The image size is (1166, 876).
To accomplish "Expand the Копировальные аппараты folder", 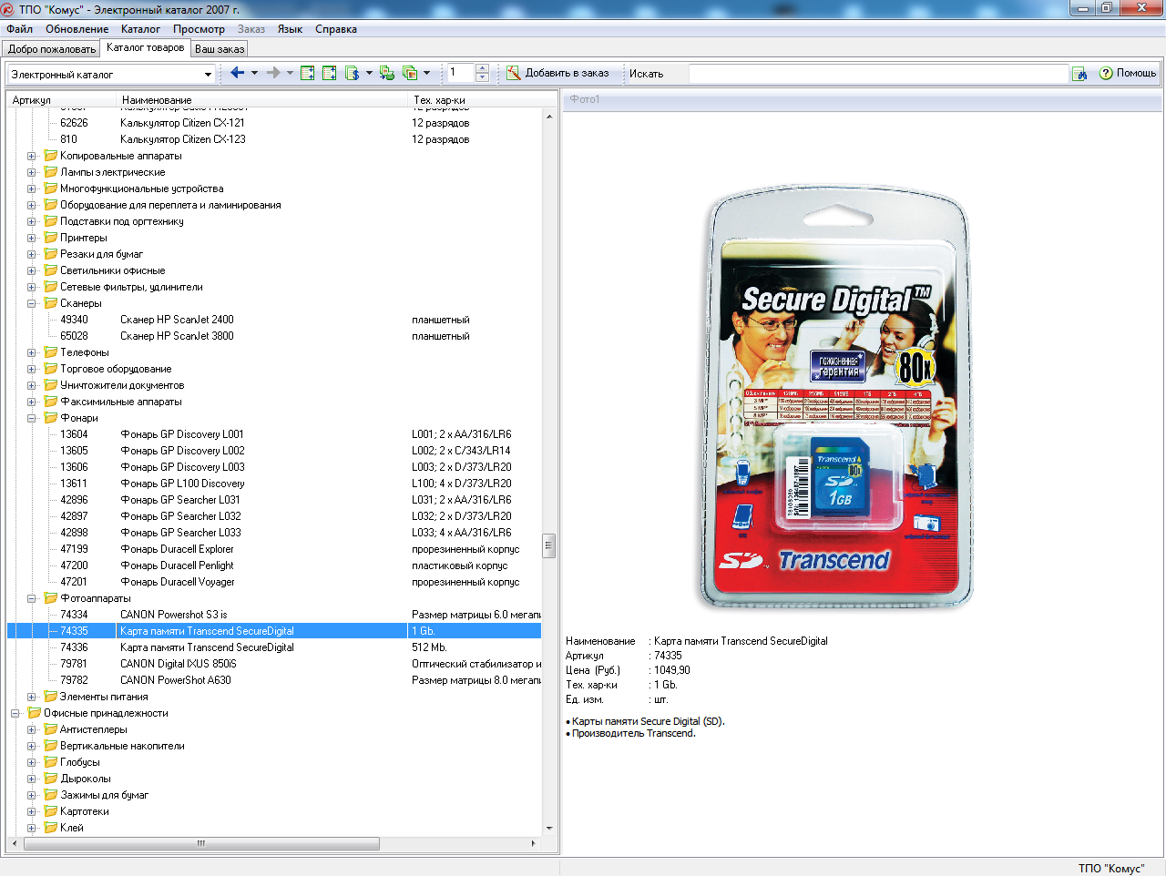I will [31, 156].
